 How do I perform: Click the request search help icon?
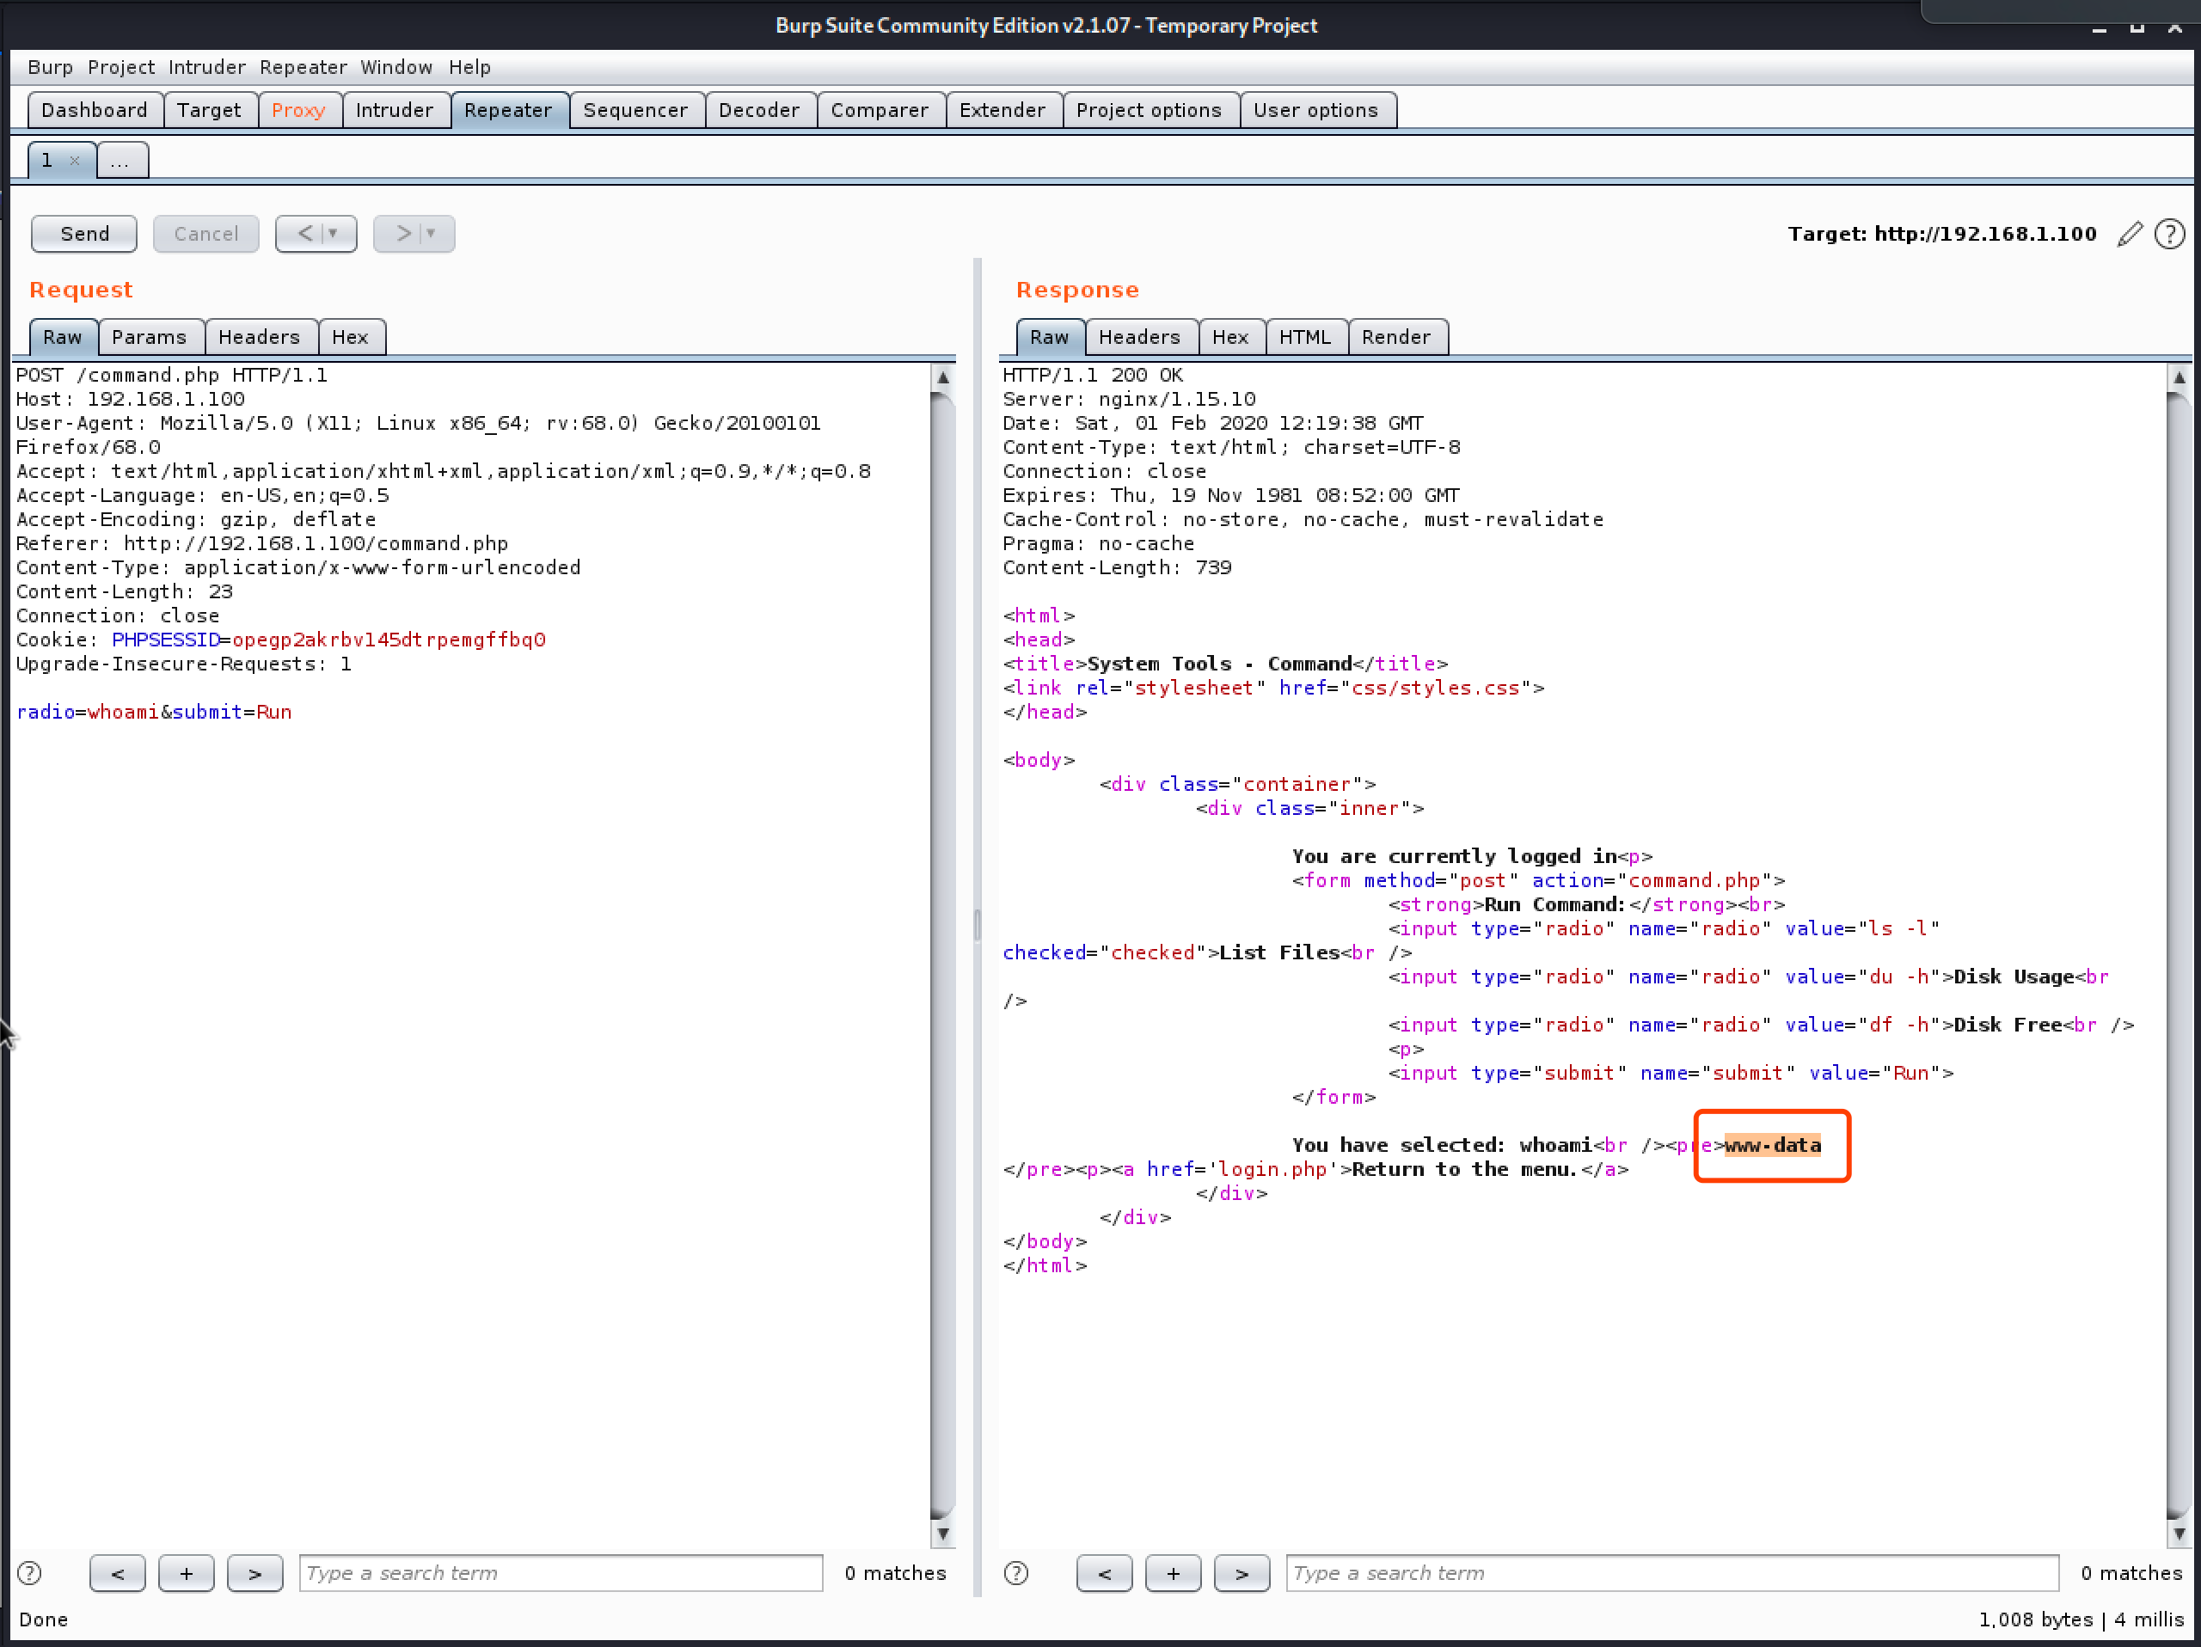(30, 1572)
